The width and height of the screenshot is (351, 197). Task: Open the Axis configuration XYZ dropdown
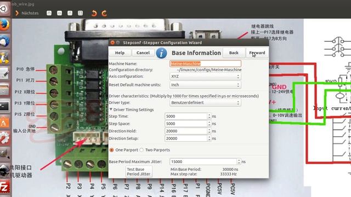[x=205, y=77]
